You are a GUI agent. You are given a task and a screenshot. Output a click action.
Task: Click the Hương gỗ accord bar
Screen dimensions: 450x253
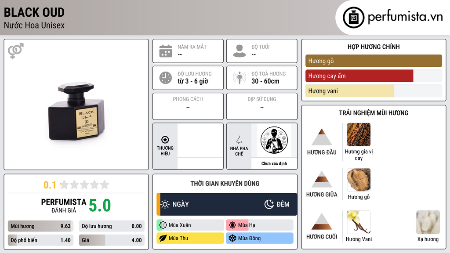click(x=374, y=61)
